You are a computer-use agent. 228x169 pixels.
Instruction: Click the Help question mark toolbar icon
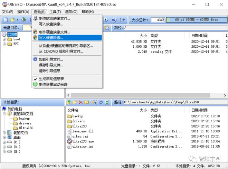pyautogui.click(x=114, y=20)
